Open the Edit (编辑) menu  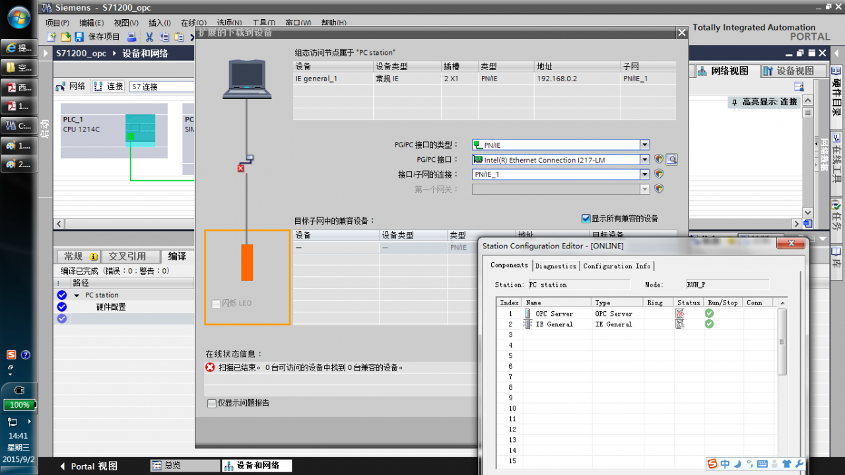coord(91,23)
